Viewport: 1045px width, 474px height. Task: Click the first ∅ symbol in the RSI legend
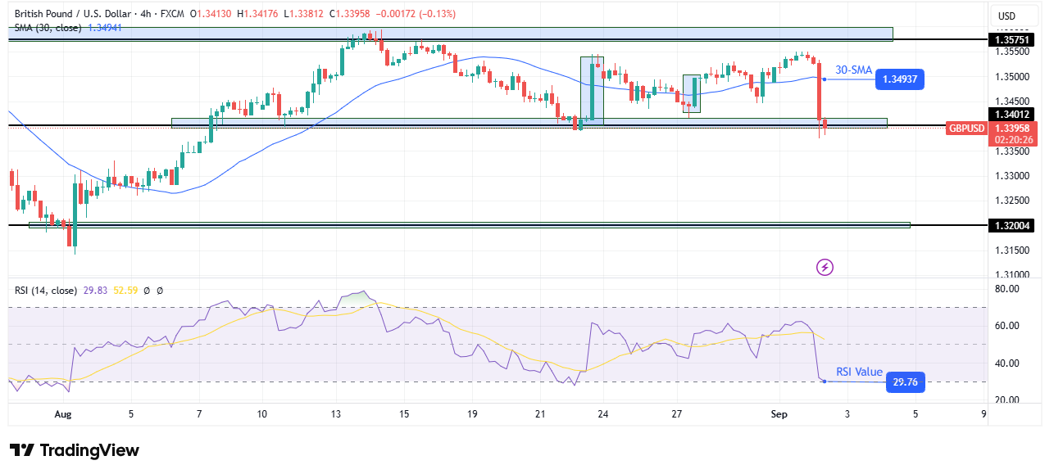(148, 291)
